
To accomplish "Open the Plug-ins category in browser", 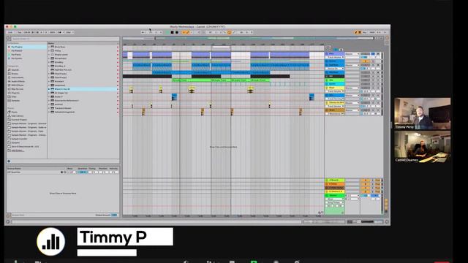I will 15,93.
